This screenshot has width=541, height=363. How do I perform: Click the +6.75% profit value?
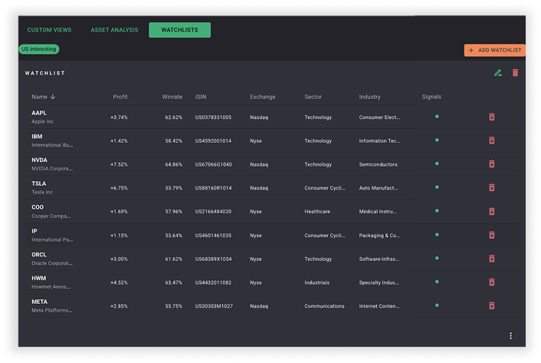click(119, 188)
